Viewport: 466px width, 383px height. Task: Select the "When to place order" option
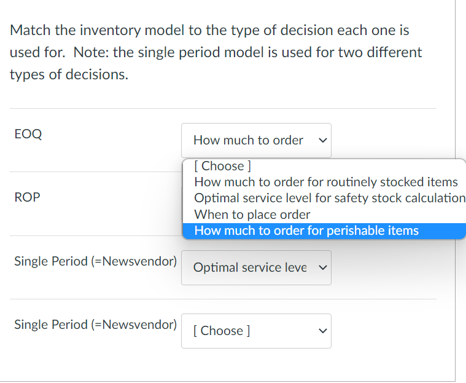252,215
